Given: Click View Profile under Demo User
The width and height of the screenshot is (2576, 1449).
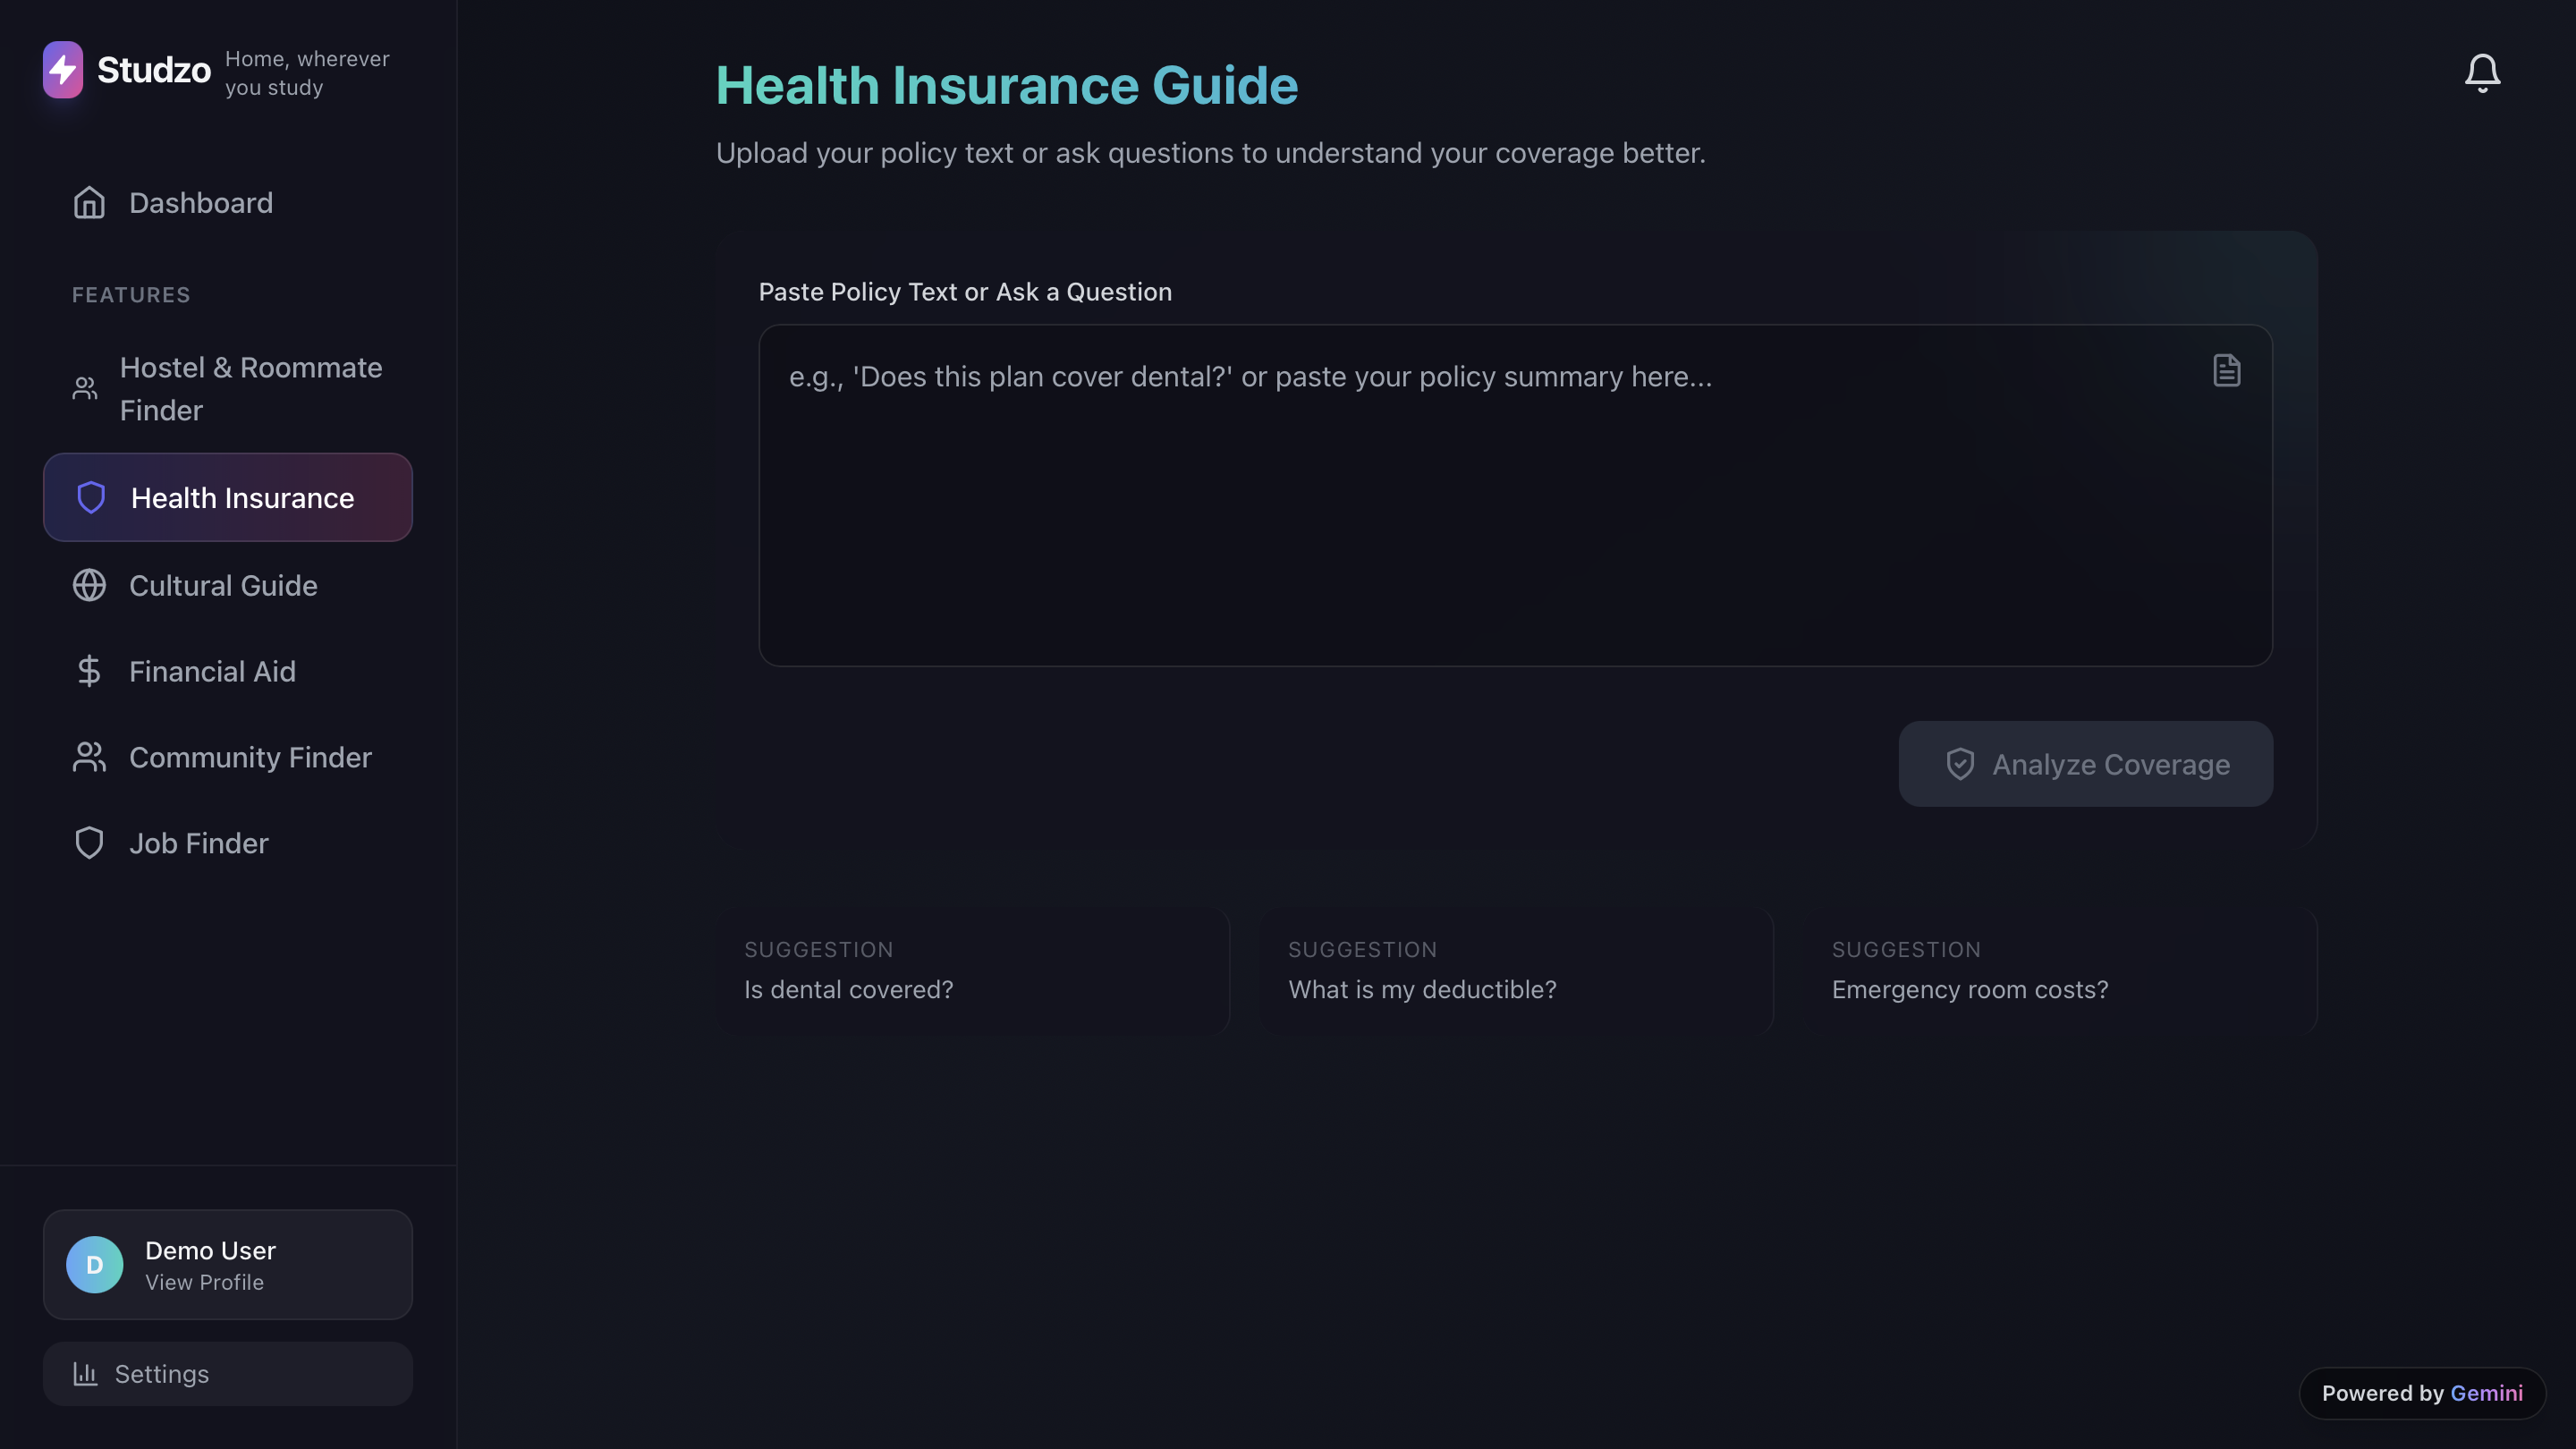Looking at the screenshot, I should tap(204, 1282).
